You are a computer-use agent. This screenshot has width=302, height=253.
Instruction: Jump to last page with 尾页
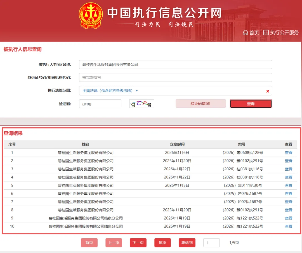pos(162,243)
